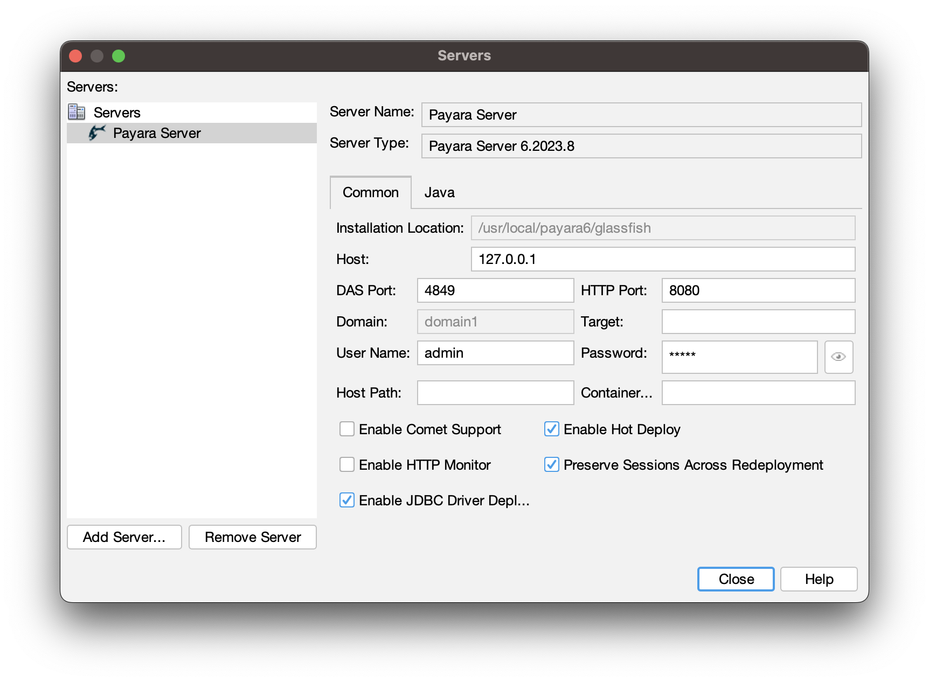Uncheck Preserve Sessions Across Redeployment

tap(552, 465)
